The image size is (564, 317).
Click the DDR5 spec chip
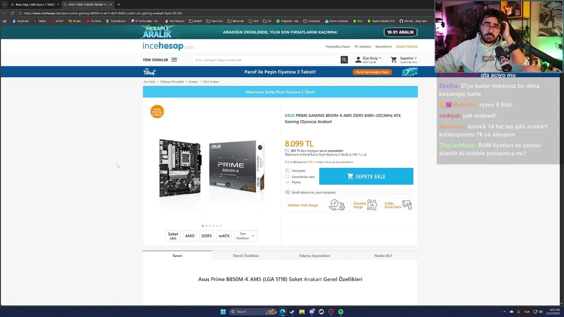point(206,236)
